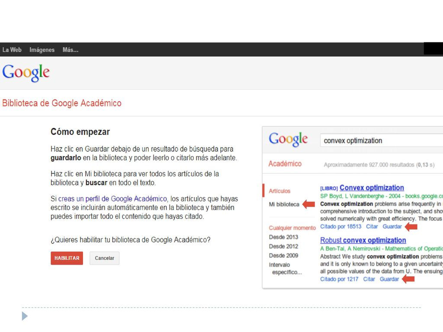Click Citar under Robust convex optimization
The height and width of the screenshot is (332, 443).
point(369,279)
